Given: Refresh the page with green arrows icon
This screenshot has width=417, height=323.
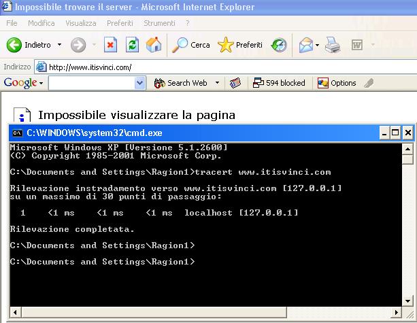Looking at the screenshot, I should (132, 45).
